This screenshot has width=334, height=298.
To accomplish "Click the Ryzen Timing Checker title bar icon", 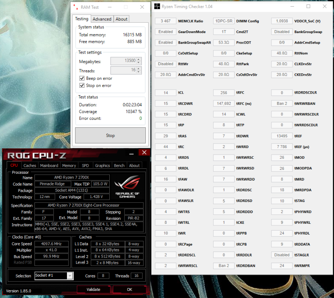I will pos(157,6).
